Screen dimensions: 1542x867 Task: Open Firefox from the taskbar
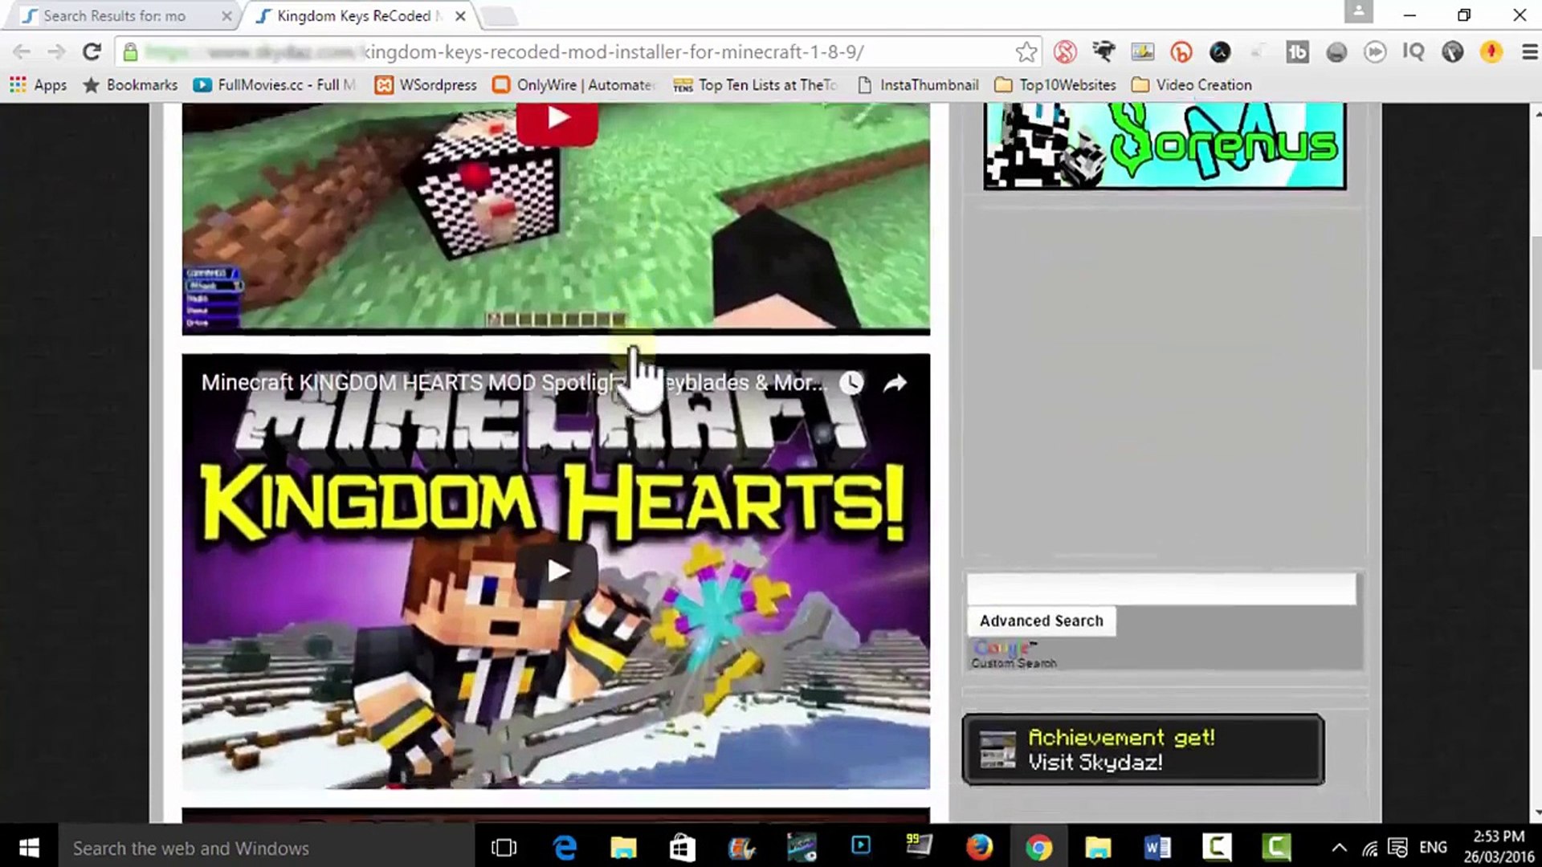click(978, 847)
